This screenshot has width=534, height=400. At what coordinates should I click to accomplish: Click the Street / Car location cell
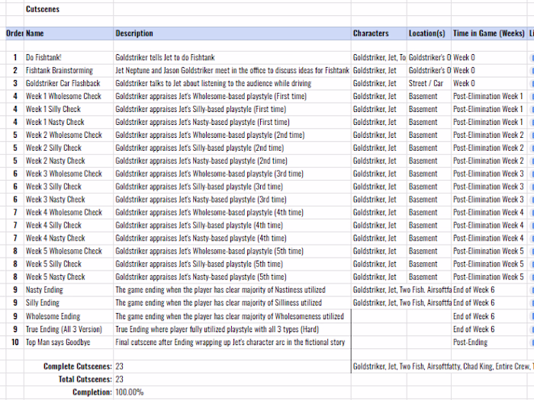pyautogui.click(x=426, y=83)
